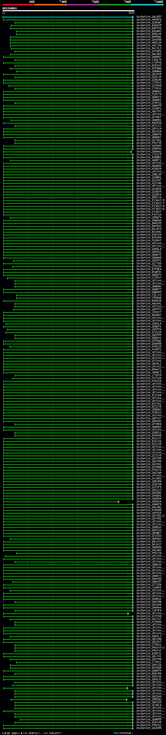This screenshot has width=166, height=735.
Task: Select label UniRef100_P30714
Action: pos(149,215)
